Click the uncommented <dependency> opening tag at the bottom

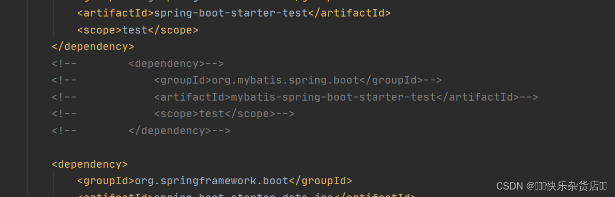(90, 165)
